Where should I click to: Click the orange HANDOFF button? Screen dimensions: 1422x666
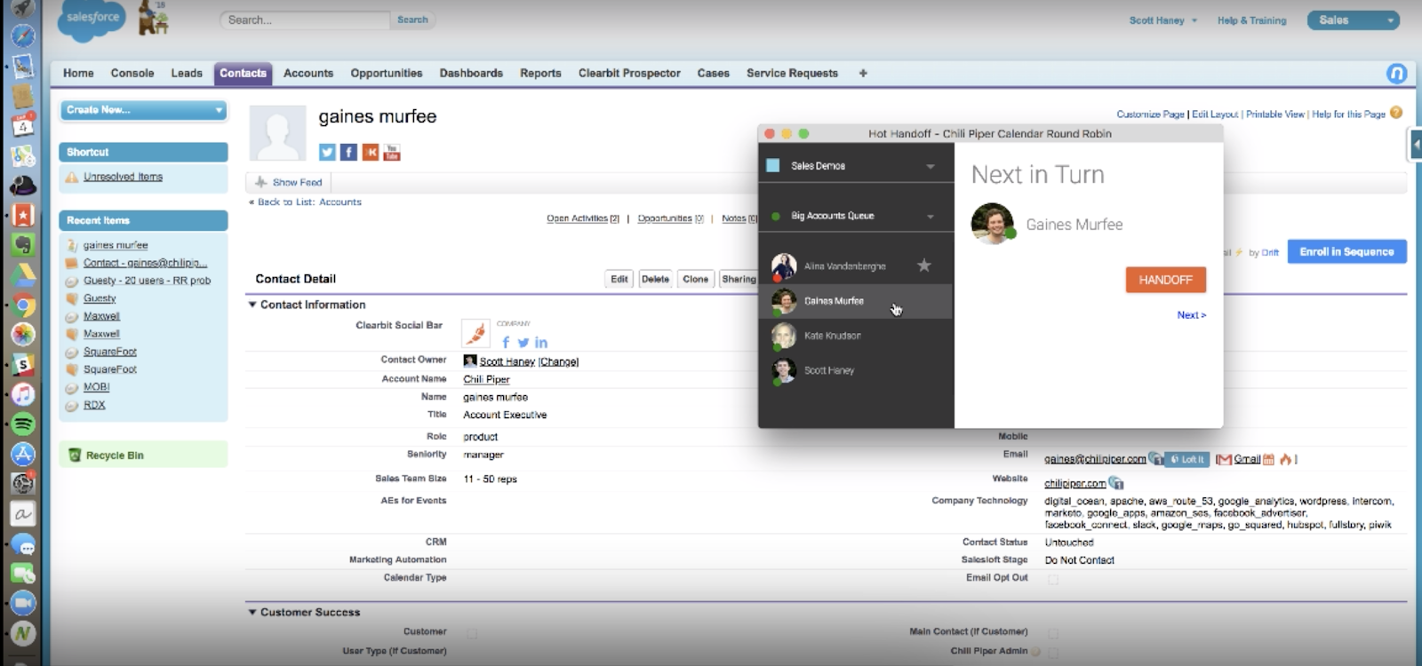(1166, 280)
